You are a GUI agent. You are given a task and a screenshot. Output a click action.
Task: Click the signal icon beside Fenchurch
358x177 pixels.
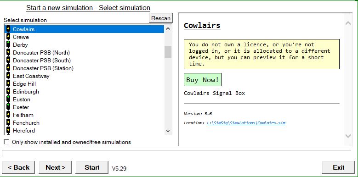pos(8,122)
